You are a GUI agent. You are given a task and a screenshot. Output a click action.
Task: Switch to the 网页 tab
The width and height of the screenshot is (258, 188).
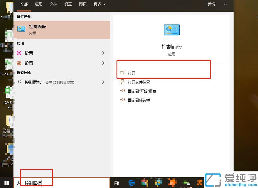[83, 4]
